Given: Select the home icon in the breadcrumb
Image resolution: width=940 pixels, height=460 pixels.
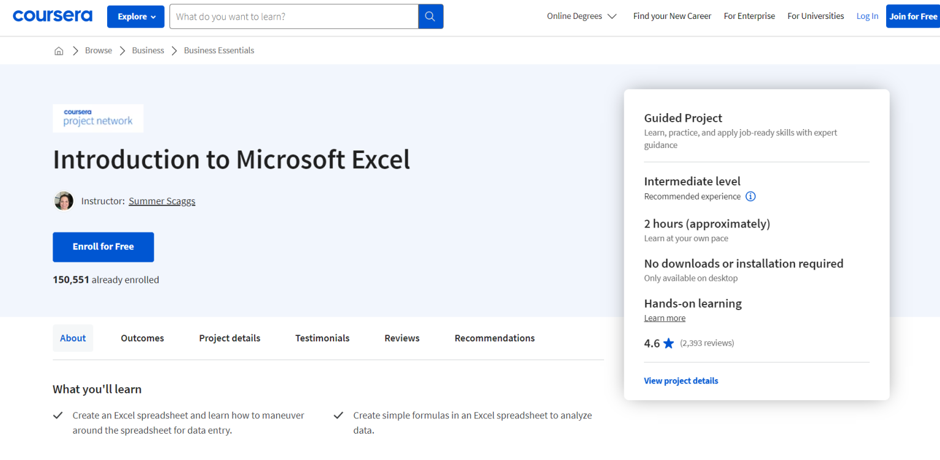Looking at the screenshot, I should pos(59,50).
